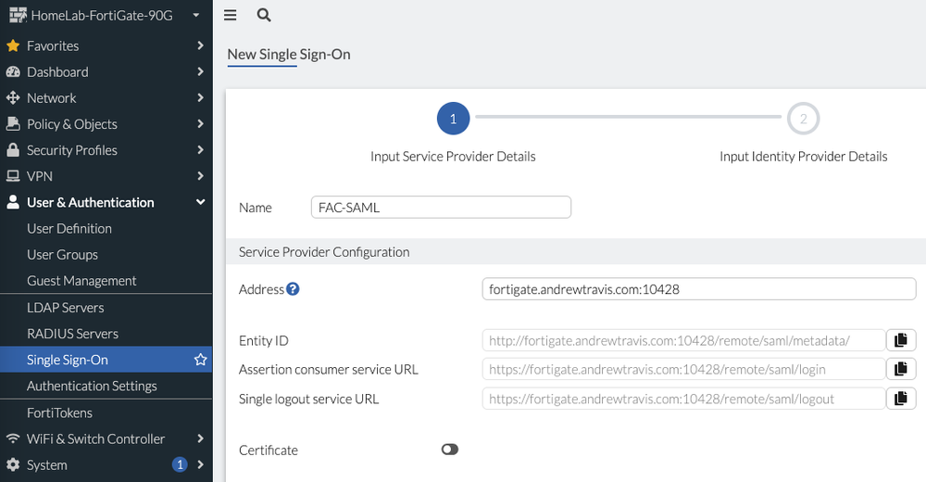Click the System notification badge
Viewport: 926px width, 482px height.
(x=180, y=464)
